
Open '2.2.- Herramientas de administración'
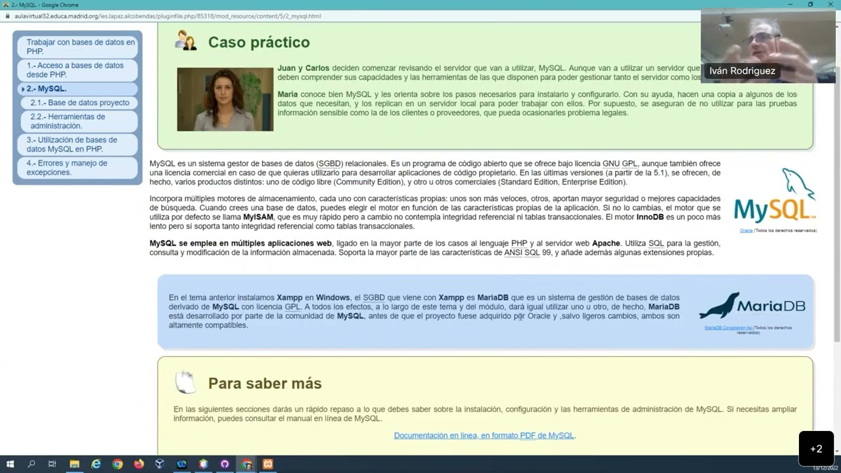tap(80, 121)
